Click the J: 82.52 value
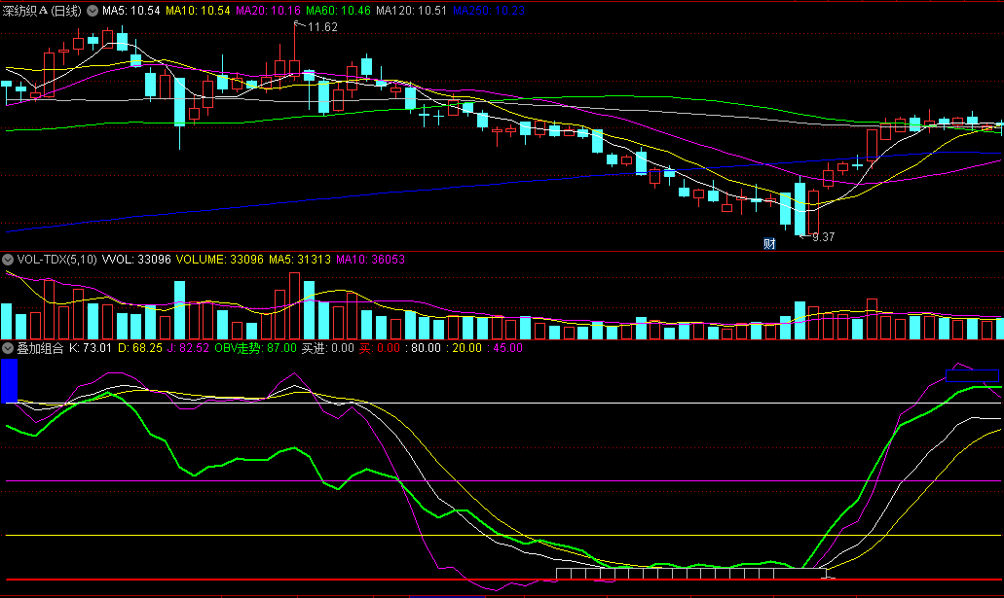 coord(188,348)
